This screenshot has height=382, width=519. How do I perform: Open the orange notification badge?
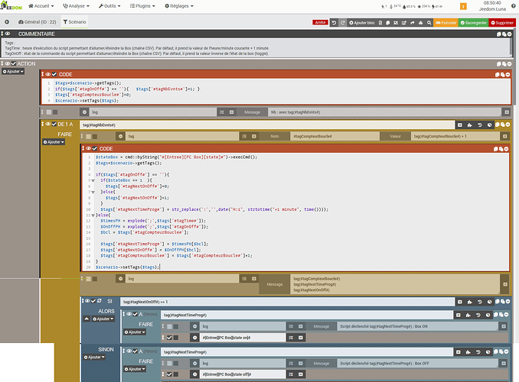point(463,6)
